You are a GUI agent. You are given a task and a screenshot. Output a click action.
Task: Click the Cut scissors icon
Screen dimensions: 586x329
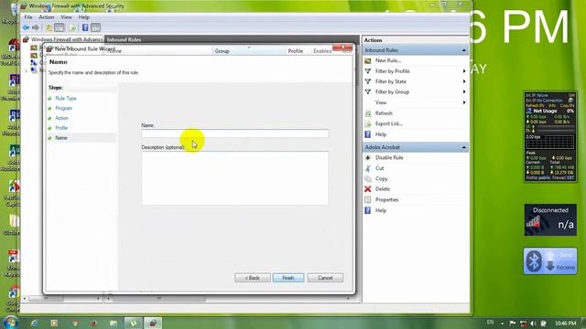click(368, 168)
